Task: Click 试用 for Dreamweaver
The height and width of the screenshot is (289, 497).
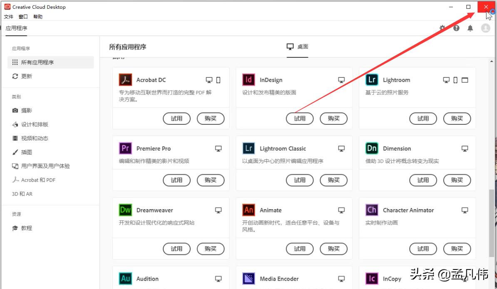Action: [x=176, y=249]
